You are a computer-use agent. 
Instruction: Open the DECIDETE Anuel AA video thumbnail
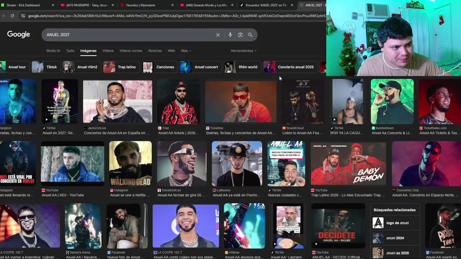pos(338,226)
